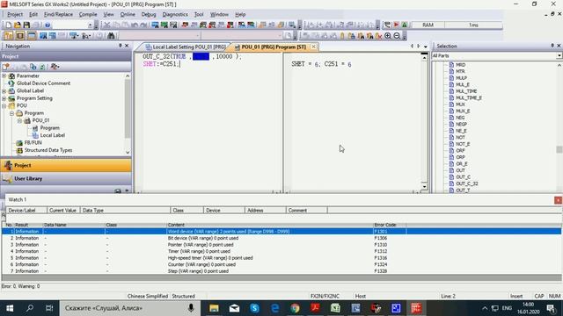Open Excel from the taskbar

[x=335, y=308]
